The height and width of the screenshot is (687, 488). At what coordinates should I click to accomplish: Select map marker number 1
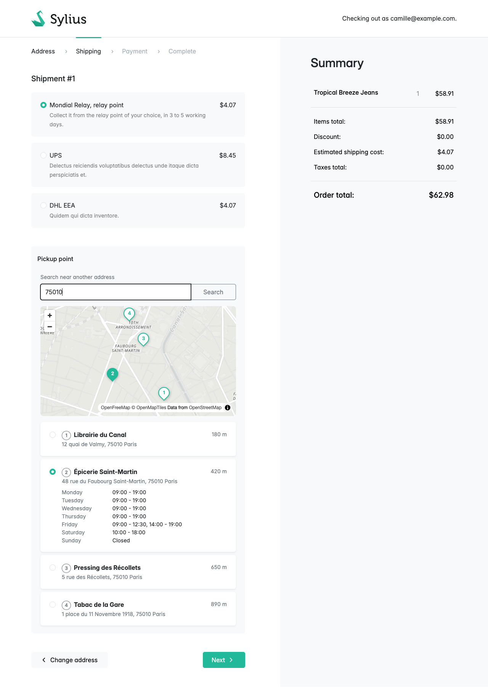[x=164, y=393]
